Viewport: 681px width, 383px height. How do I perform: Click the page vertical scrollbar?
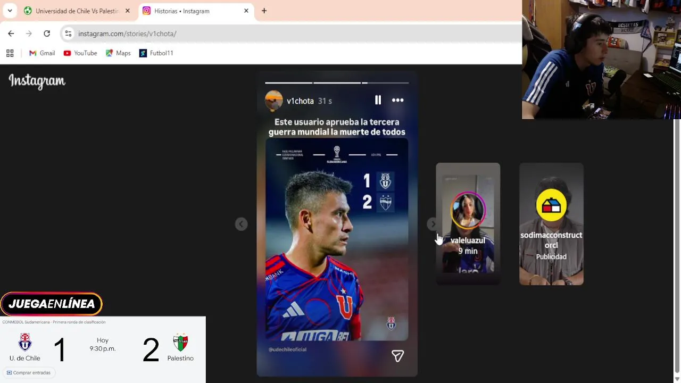click(x=677, y=245)
